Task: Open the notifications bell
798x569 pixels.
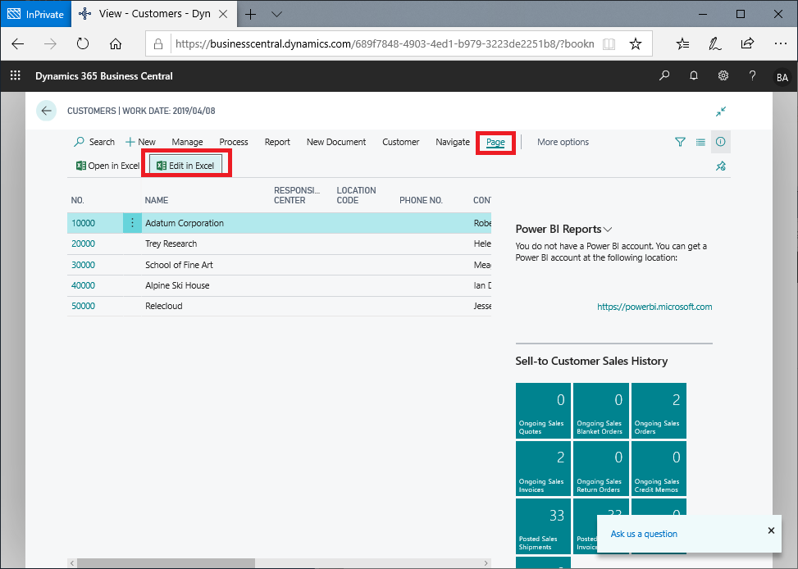Action: (694, 75)
